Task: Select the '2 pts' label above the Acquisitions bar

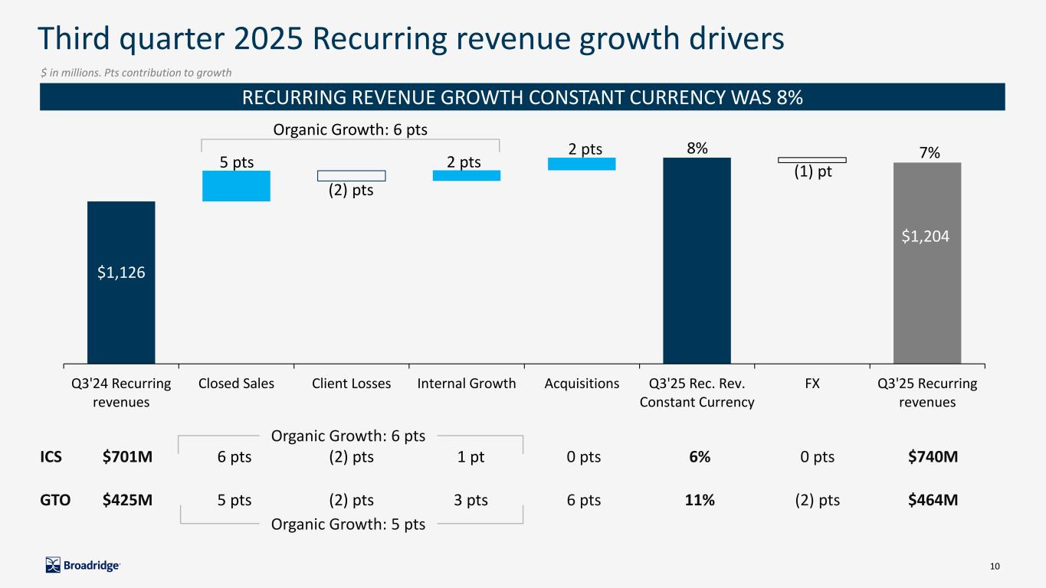Action: pos(585,149)
